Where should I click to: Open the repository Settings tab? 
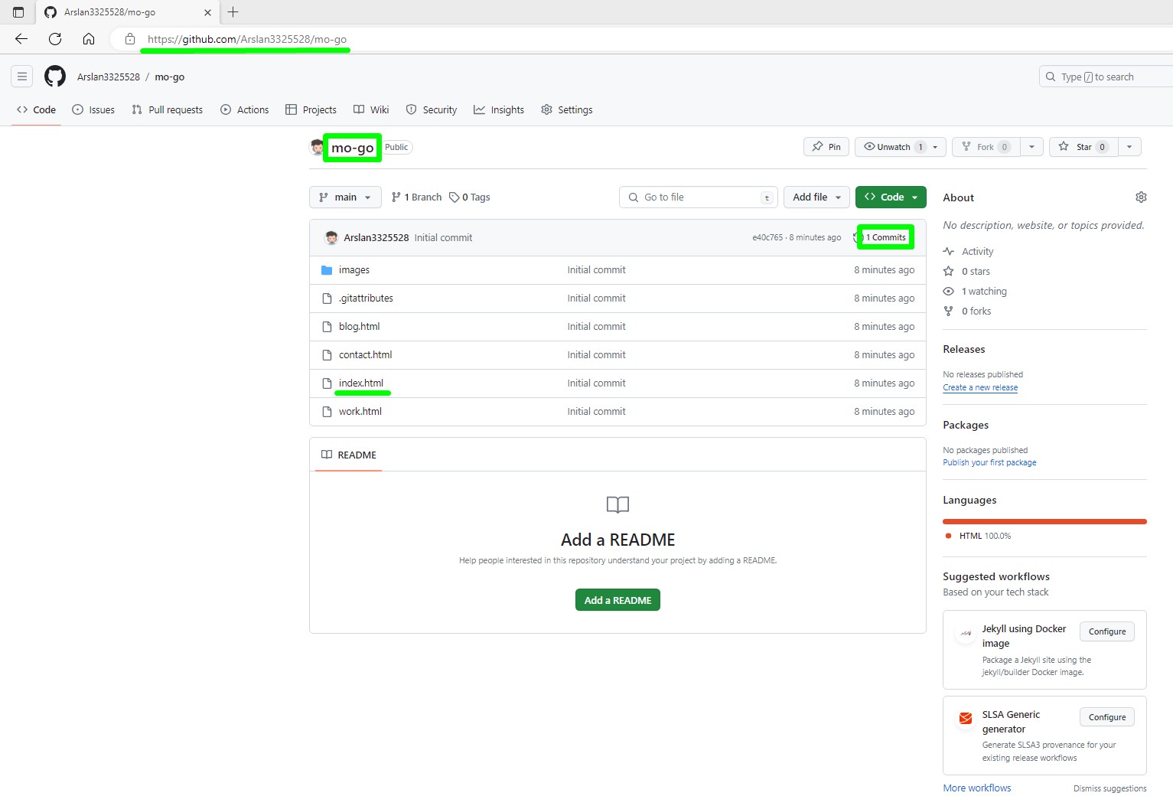[567, 110]
